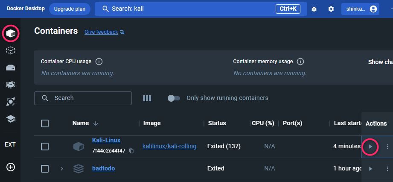393x182 pixels.
Task: Click the search bar showing 'Search: kali'
Action: pos(201,9)
